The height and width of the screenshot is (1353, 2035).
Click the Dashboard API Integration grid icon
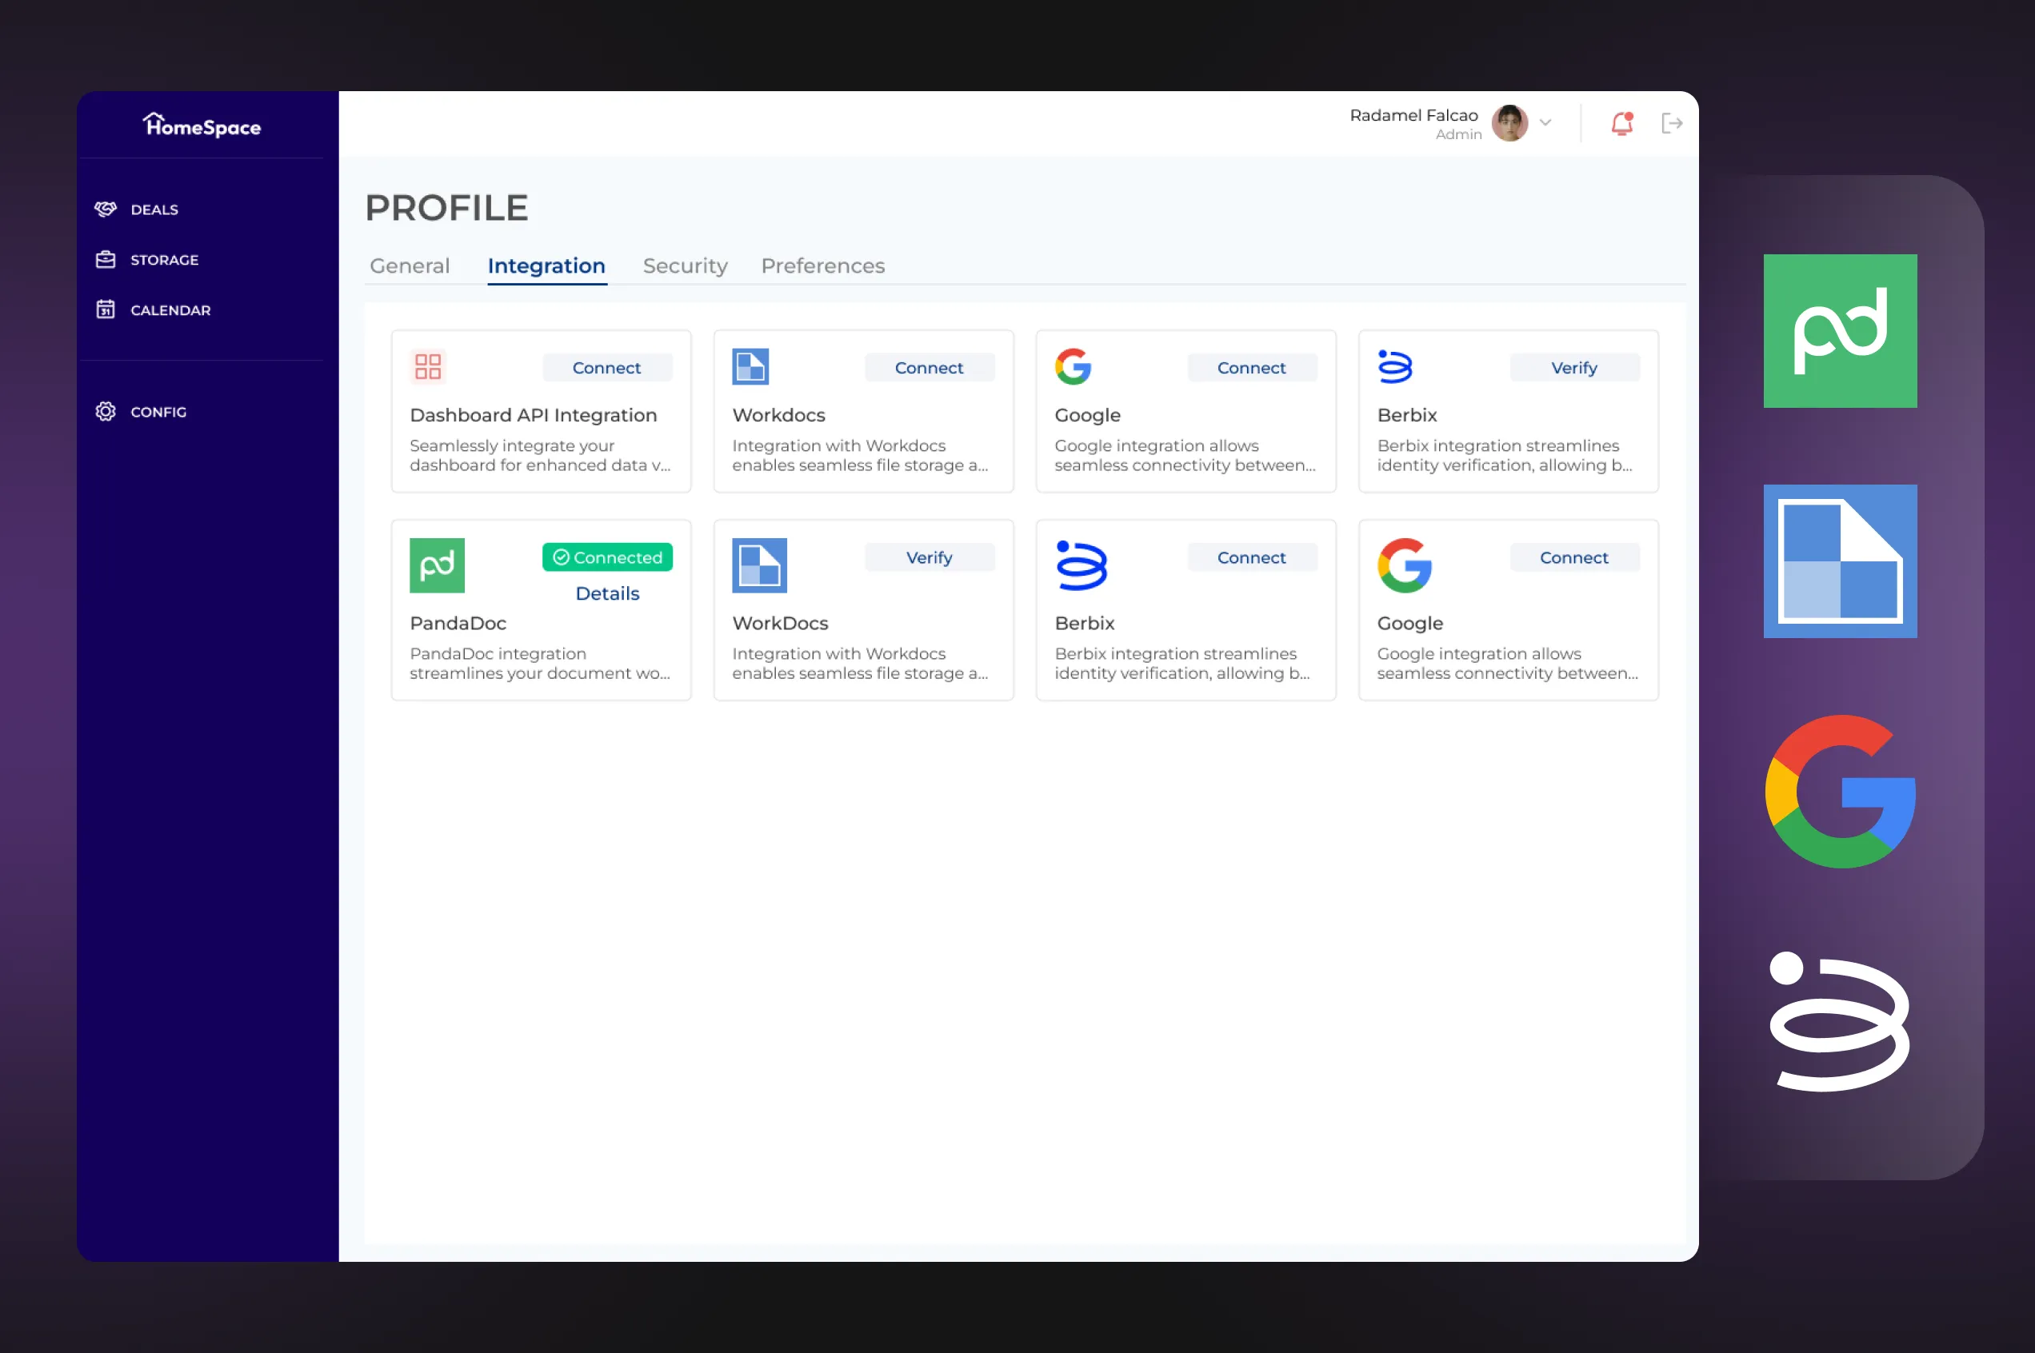coord(427,367)
